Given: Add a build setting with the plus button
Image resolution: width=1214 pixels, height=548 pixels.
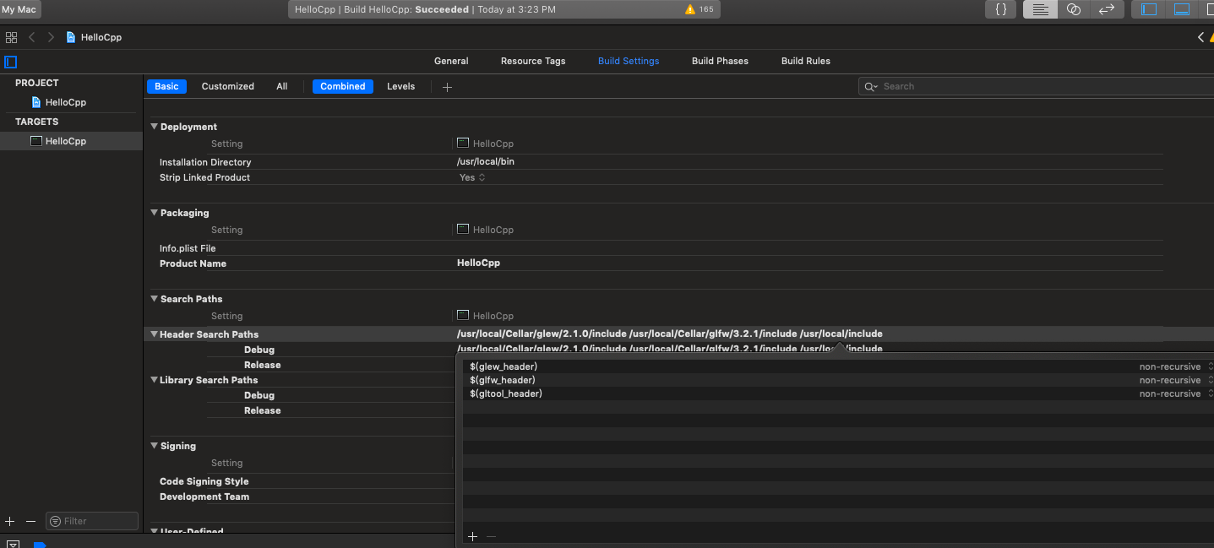Looking at the screenshot, I should pos(447,87).
